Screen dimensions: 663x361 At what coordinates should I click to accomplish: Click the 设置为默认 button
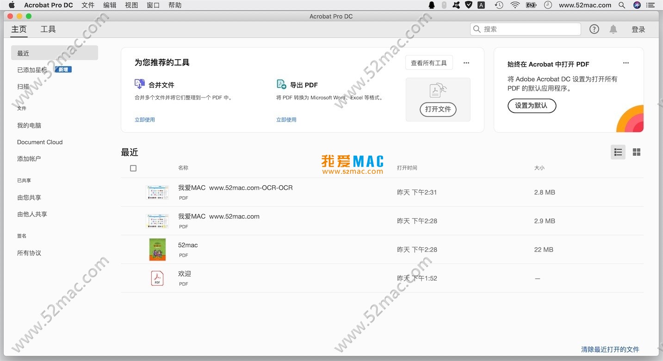(x=532, y=105)
